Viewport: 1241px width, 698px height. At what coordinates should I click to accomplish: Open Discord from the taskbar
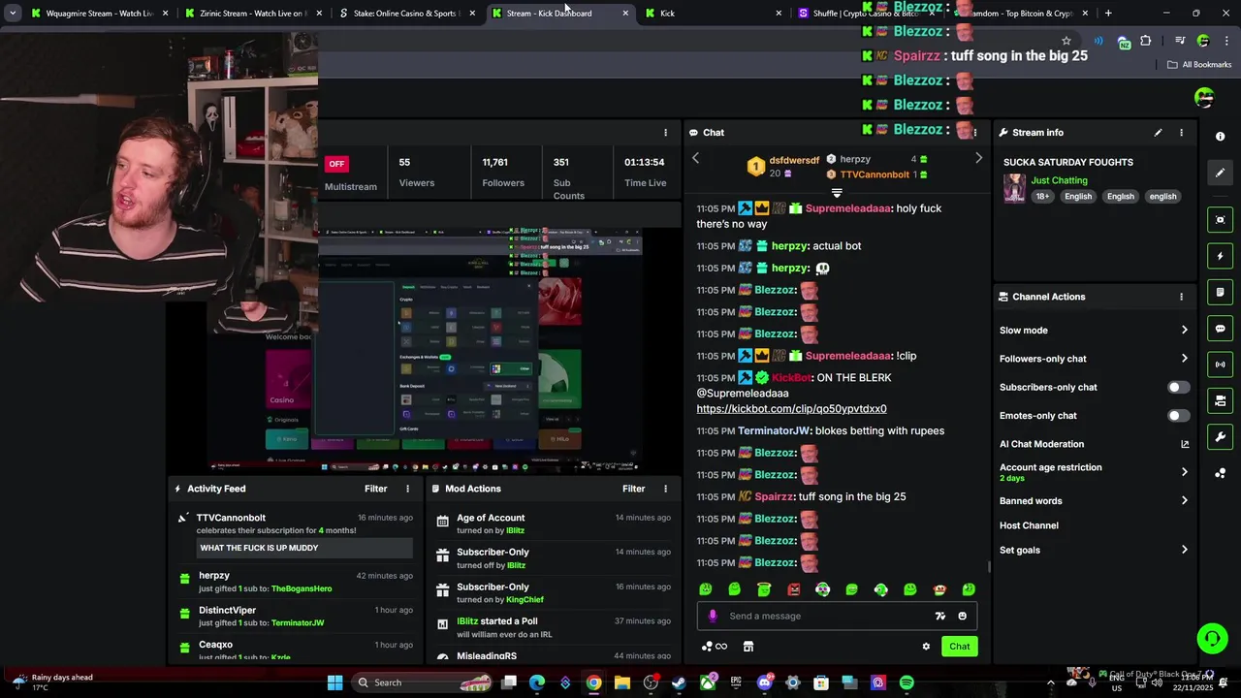click(764, 682)
